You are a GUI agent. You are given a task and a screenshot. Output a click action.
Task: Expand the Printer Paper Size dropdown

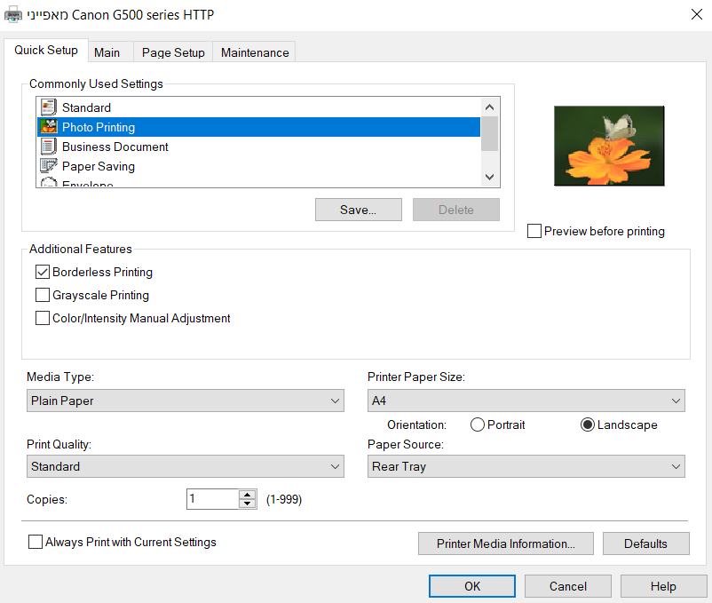point(526,401)
